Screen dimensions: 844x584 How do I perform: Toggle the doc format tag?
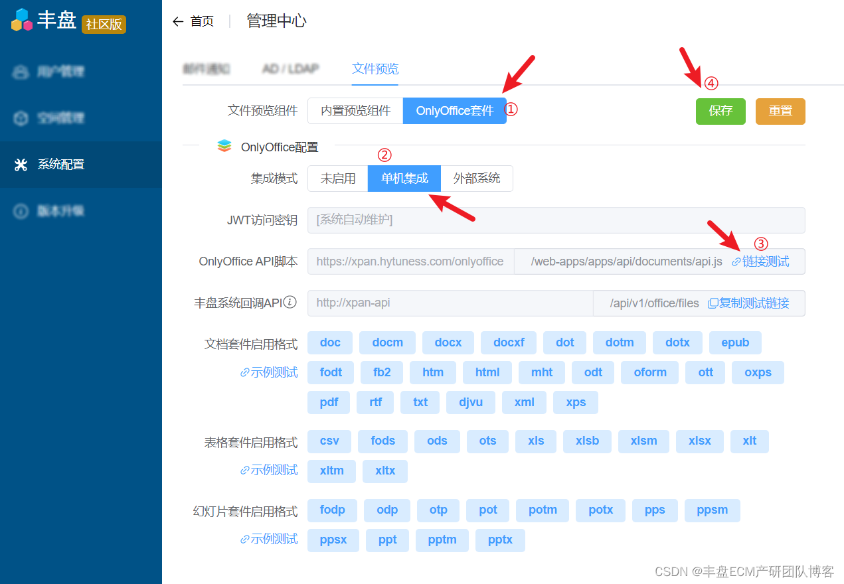point(330,342)
